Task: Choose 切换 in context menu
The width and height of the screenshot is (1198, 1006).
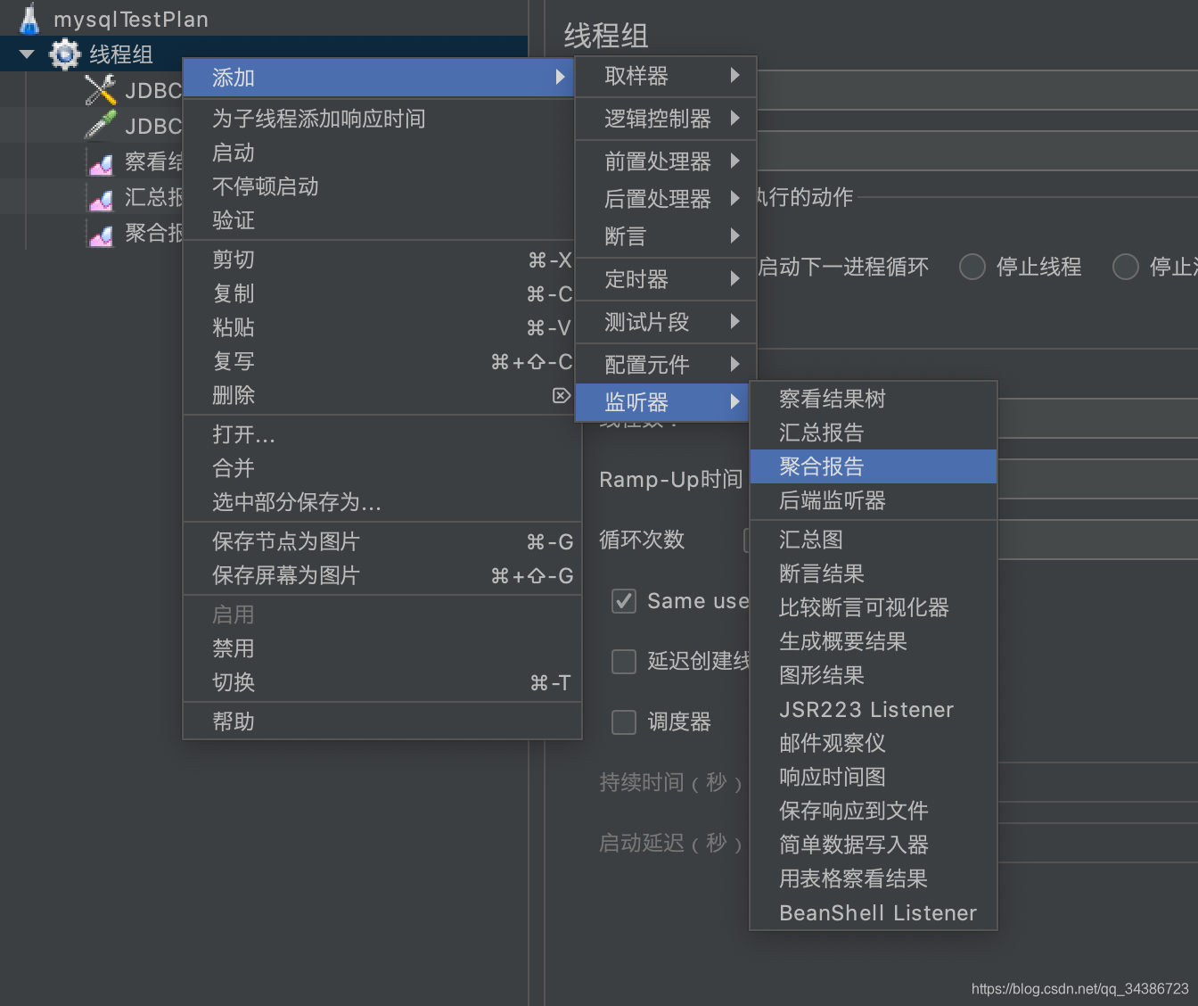Action: pyautogui.click(x=382, y=682)
